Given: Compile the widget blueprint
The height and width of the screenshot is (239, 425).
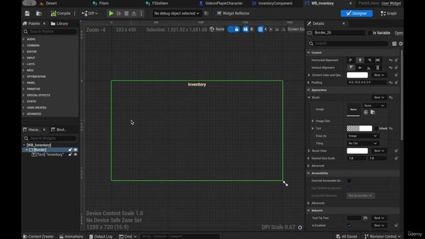Looking at the screenshot, I should (x=60, y=13).
